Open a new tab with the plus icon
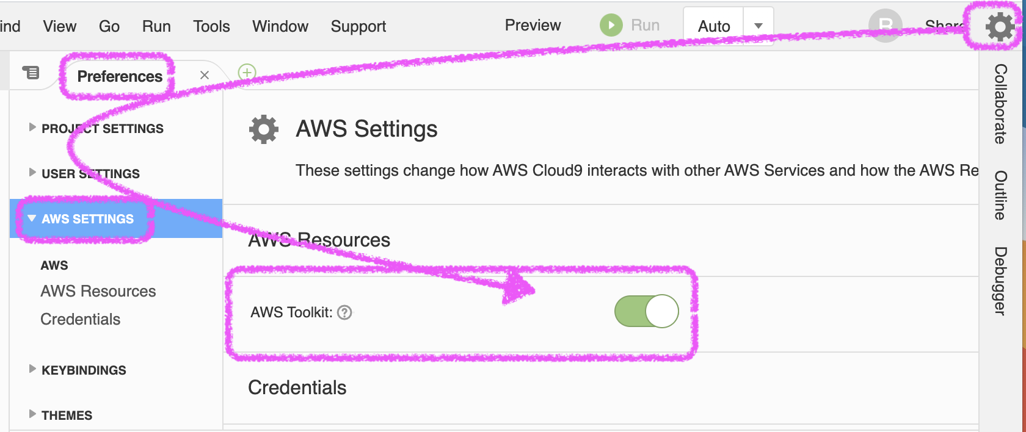 coord(247,73)
